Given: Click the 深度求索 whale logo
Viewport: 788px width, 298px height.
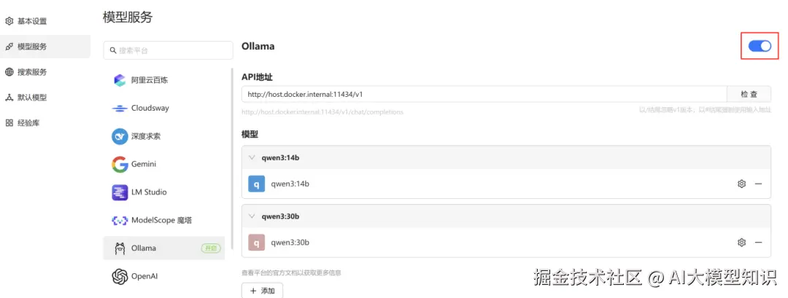Looking at the screenshot, I should tap(120, 136).
